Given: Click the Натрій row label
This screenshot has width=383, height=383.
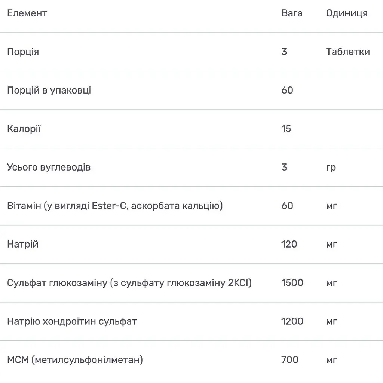Looking at the screenshot, I should tap(22, 244).
